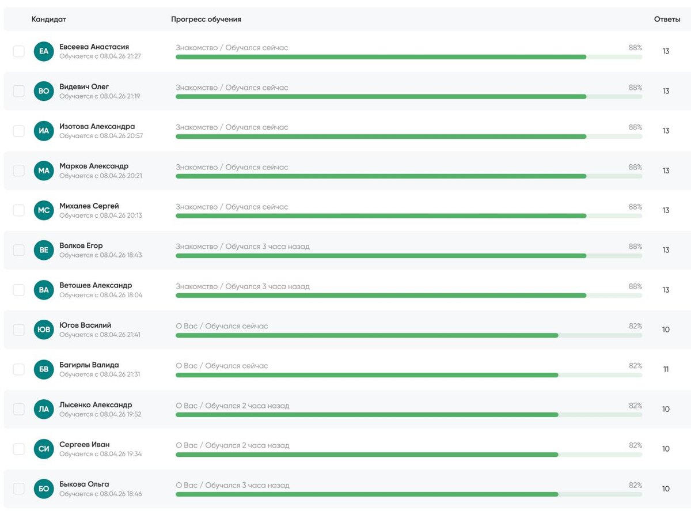Check the box for Сергеев Иван
The height and width of the screenshot is (511, 691).
19,449
